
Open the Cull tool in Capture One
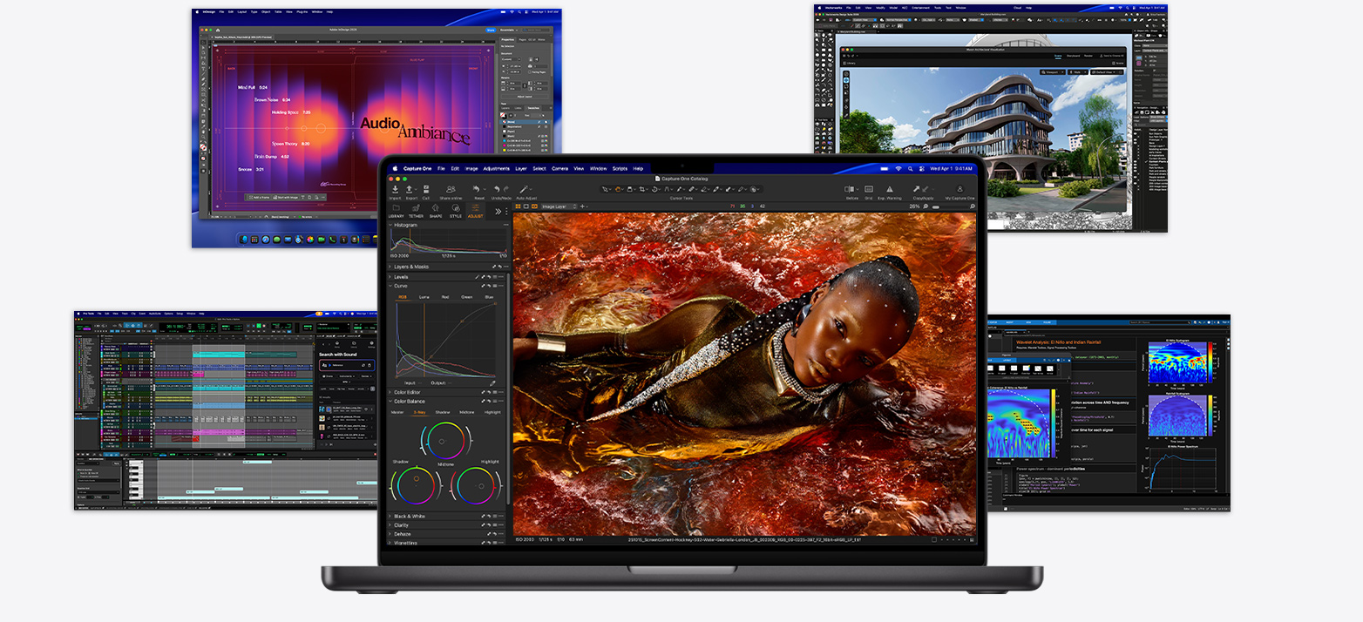(425, 189)
